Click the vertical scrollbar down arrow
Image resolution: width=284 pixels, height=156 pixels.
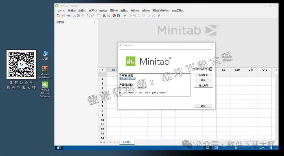(277, 138)
